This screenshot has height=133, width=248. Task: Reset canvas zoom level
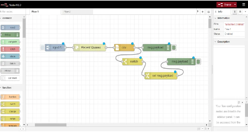click(205, 129)
